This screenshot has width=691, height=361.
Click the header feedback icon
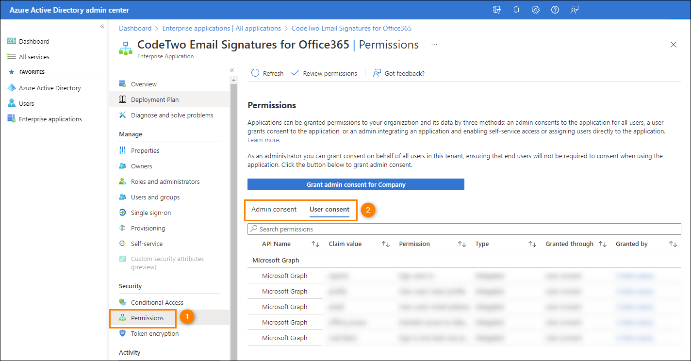click(x=575, y=10)
